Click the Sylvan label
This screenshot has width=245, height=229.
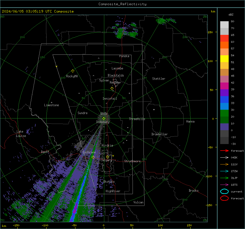(104, 80)
